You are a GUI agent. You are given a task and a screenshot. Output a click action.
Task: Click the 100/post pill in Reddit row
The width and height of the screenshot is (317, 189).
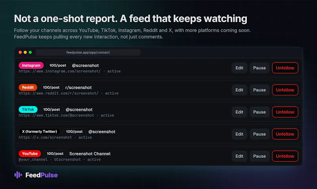point(51,87)
